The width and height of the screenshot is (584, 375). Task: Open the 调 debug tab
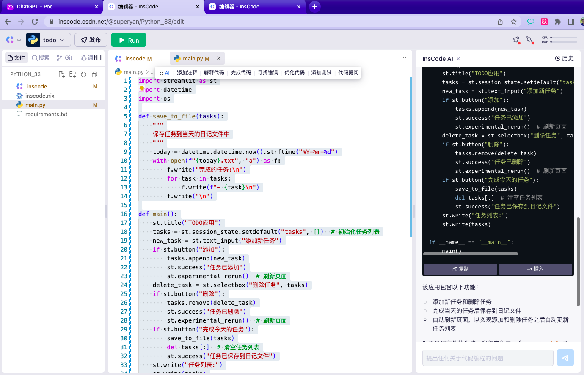pos(87,58)
